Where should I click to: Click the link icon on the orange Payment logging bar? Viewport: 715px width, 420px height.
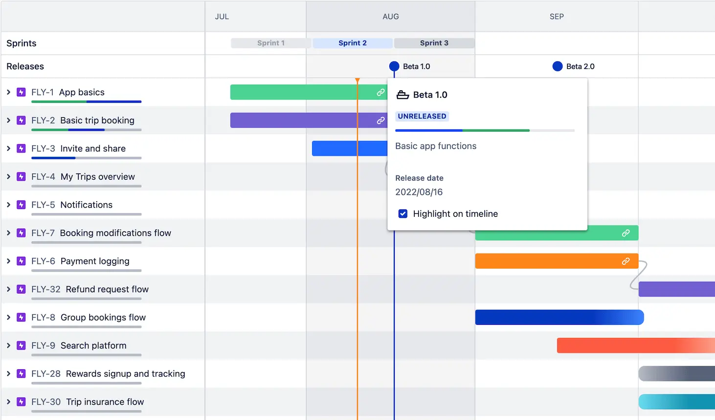pyautogui.click(x=626, y=261)
